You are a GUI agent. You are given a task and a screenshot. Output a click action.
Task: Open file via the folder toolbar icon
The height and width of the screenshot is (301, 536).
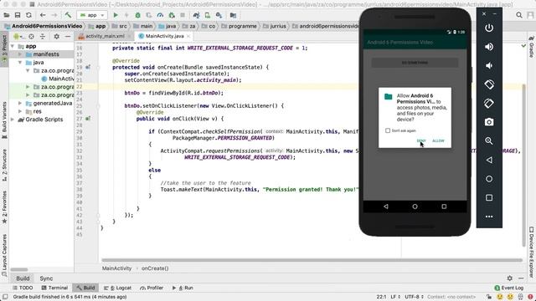(6, 15)
